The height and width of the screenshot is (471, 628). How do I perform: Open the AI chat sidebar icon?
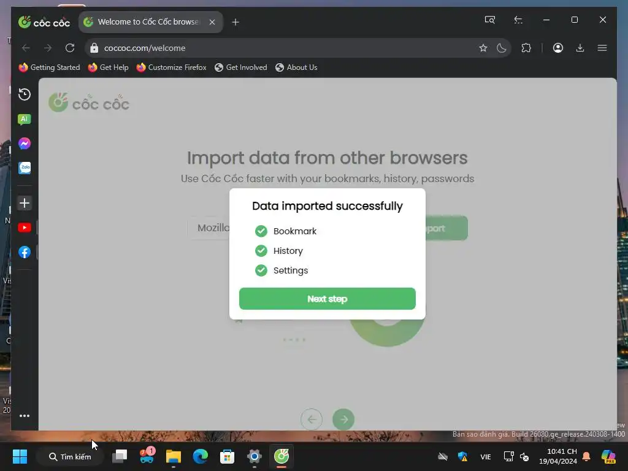click(25, 119)
